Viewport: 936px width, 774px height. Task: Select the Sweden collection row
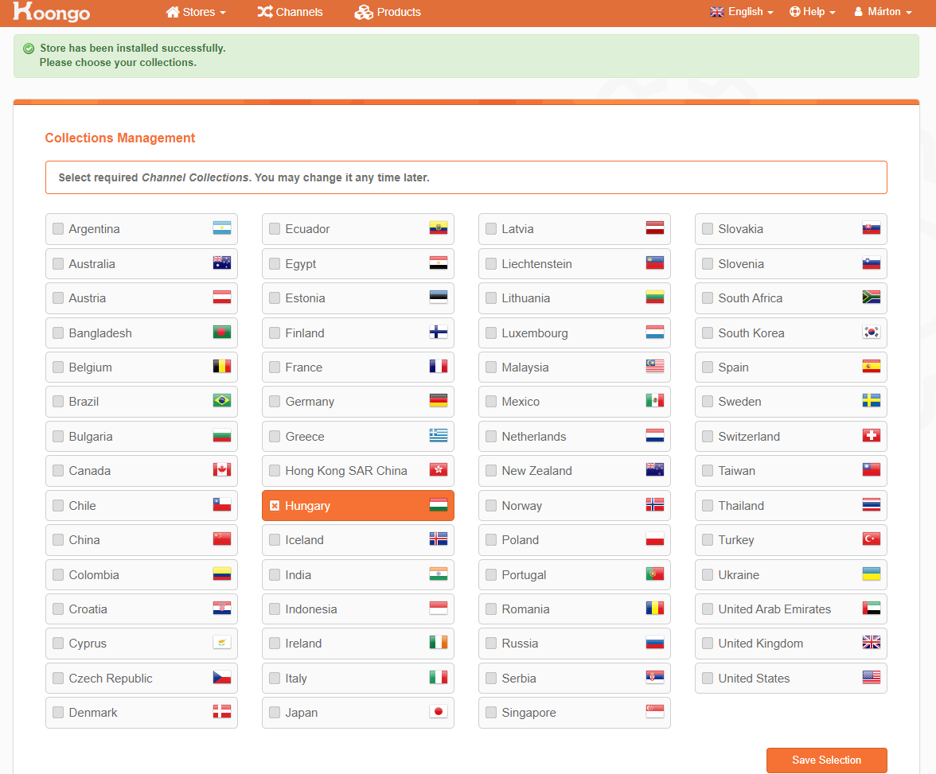click(791, 402)
